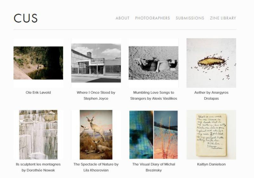Open the blue and orange diptych thumbnail

(x=153, y=135)
